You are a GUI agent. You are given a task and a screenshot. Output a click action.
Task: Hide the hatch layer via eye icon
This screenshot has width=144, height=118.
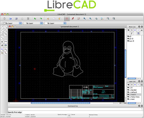coord(128,95)
